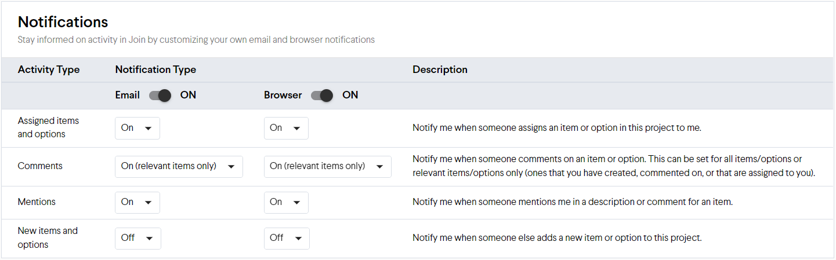This screenshot has width=836, height=260.
Task: Click the Browser label beside its toggle
Action: click(283, 96)
